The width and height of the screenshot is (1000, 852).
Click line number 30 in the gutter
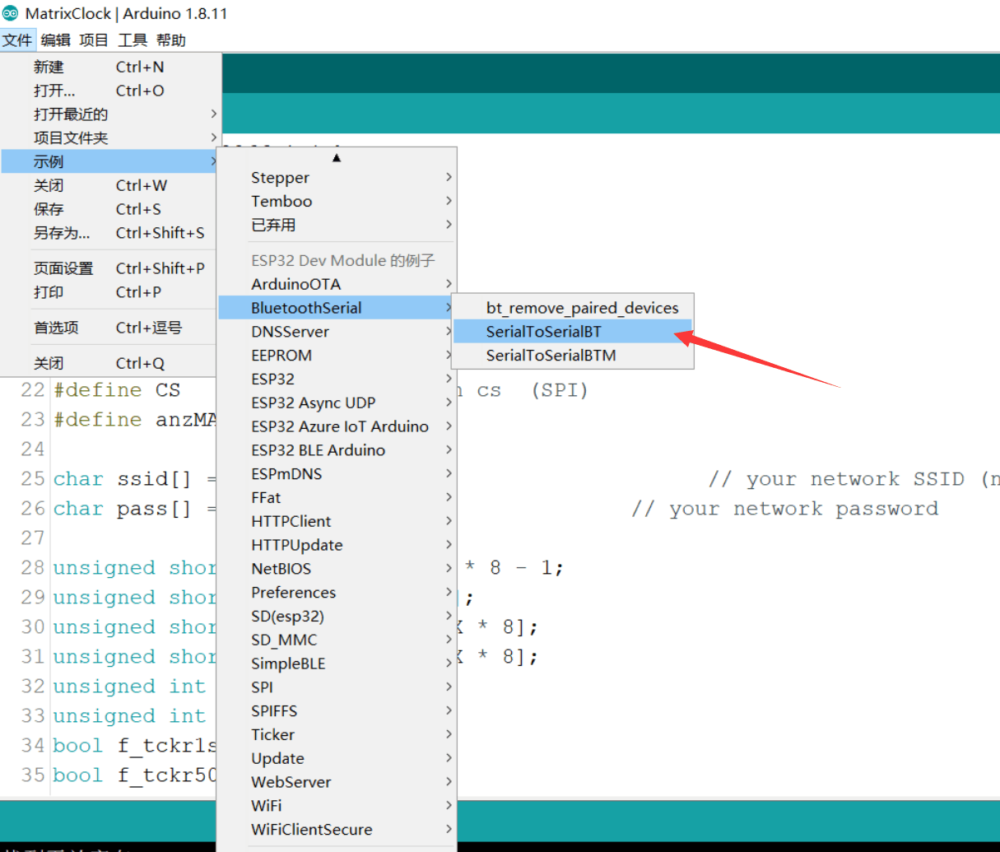[33, 627]
